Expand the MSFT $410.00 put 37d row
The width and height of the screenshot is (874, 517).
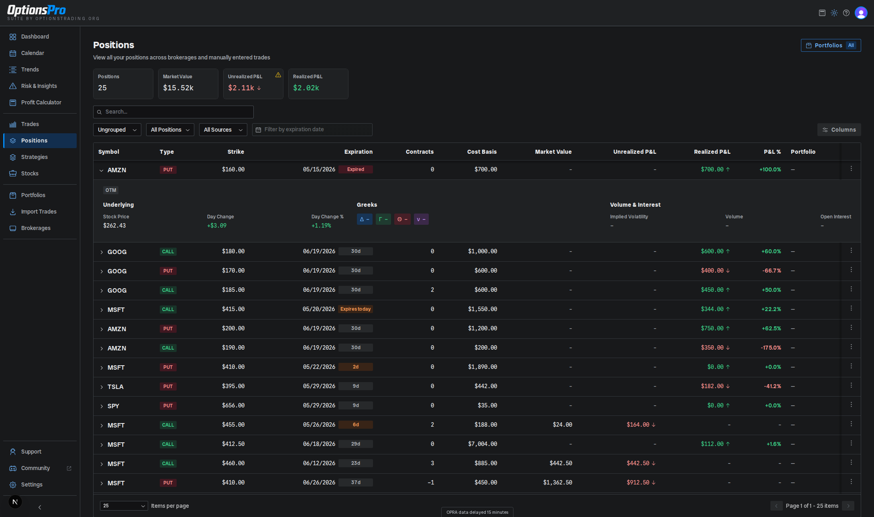pyautogui.click(x=102, y=483)
